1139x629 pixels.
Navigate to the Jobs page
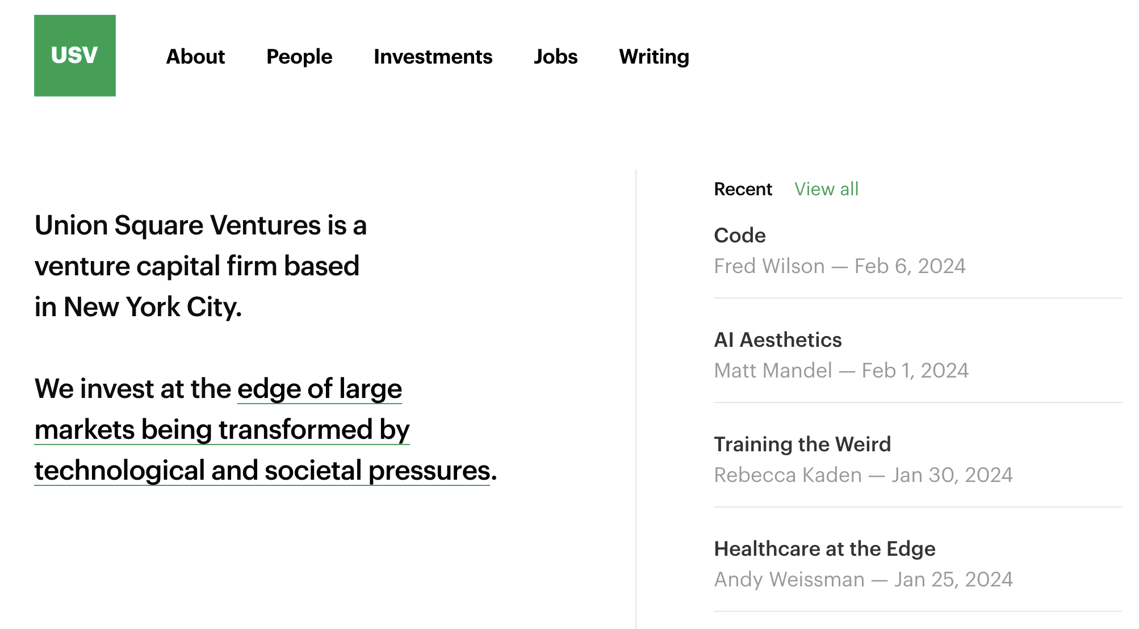(x=555, y=57)
